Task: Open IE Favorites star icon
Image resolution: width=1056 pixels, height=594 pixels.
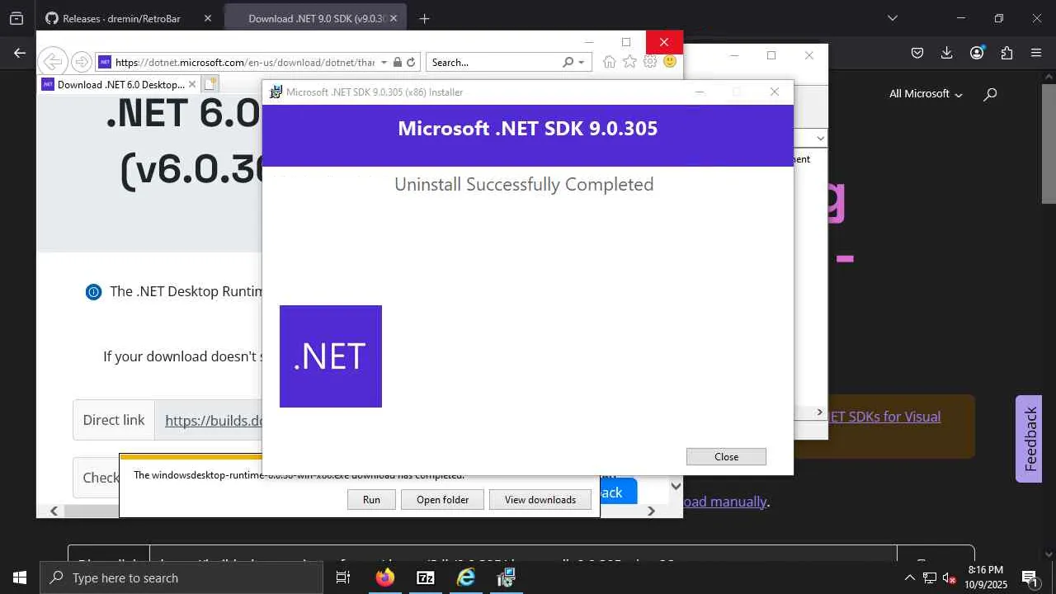Action: (x=629, y=62)
